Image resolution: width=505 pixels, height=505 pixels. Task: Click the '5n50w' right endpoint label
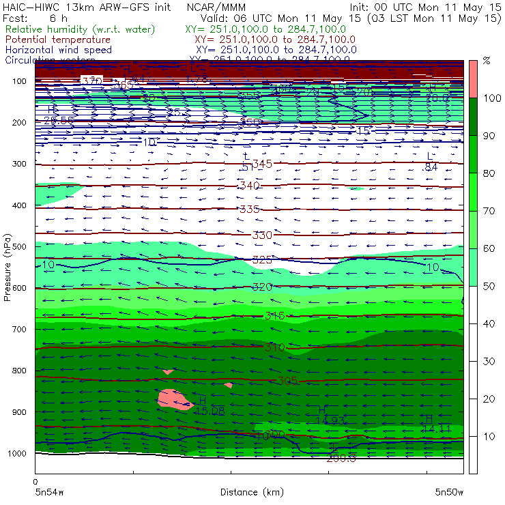[449, 492]
